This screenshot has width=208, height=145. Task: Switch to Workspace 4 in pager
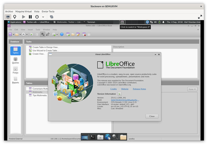122,22
